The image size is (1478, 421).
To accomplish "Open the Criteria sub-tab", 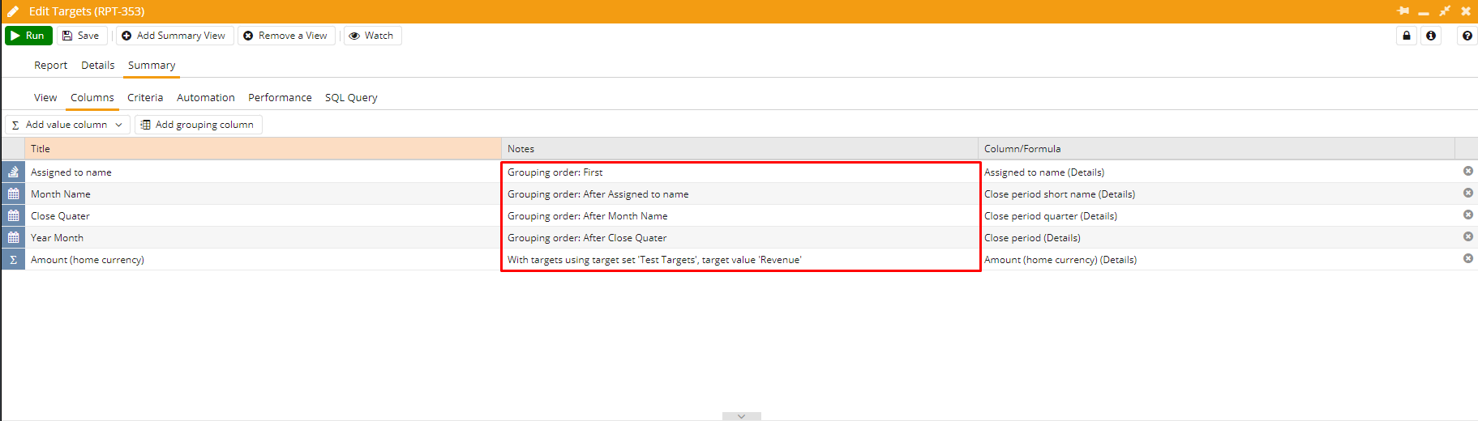I will tap(145, 98).
